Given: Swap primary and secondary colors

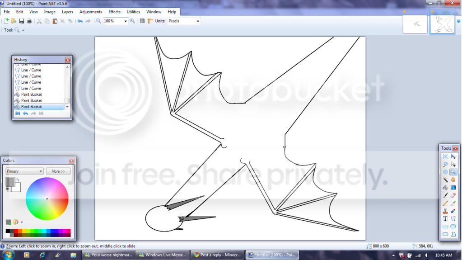Looking at the screenshot, I should click(18, 180).
